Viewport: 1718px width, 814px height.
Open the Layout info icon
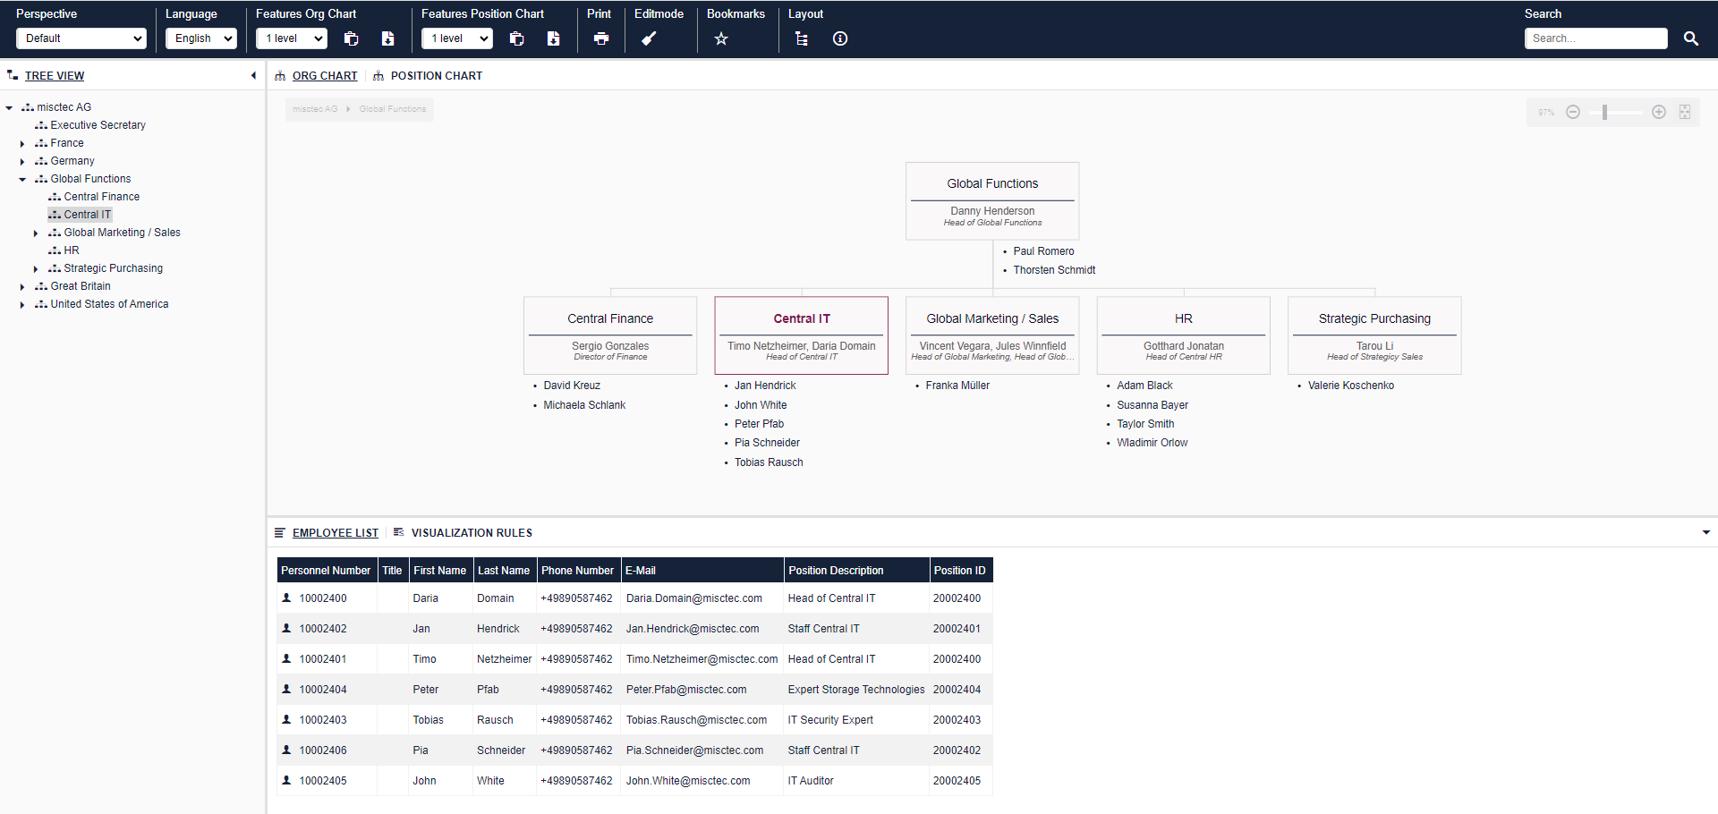pos(840,38)
